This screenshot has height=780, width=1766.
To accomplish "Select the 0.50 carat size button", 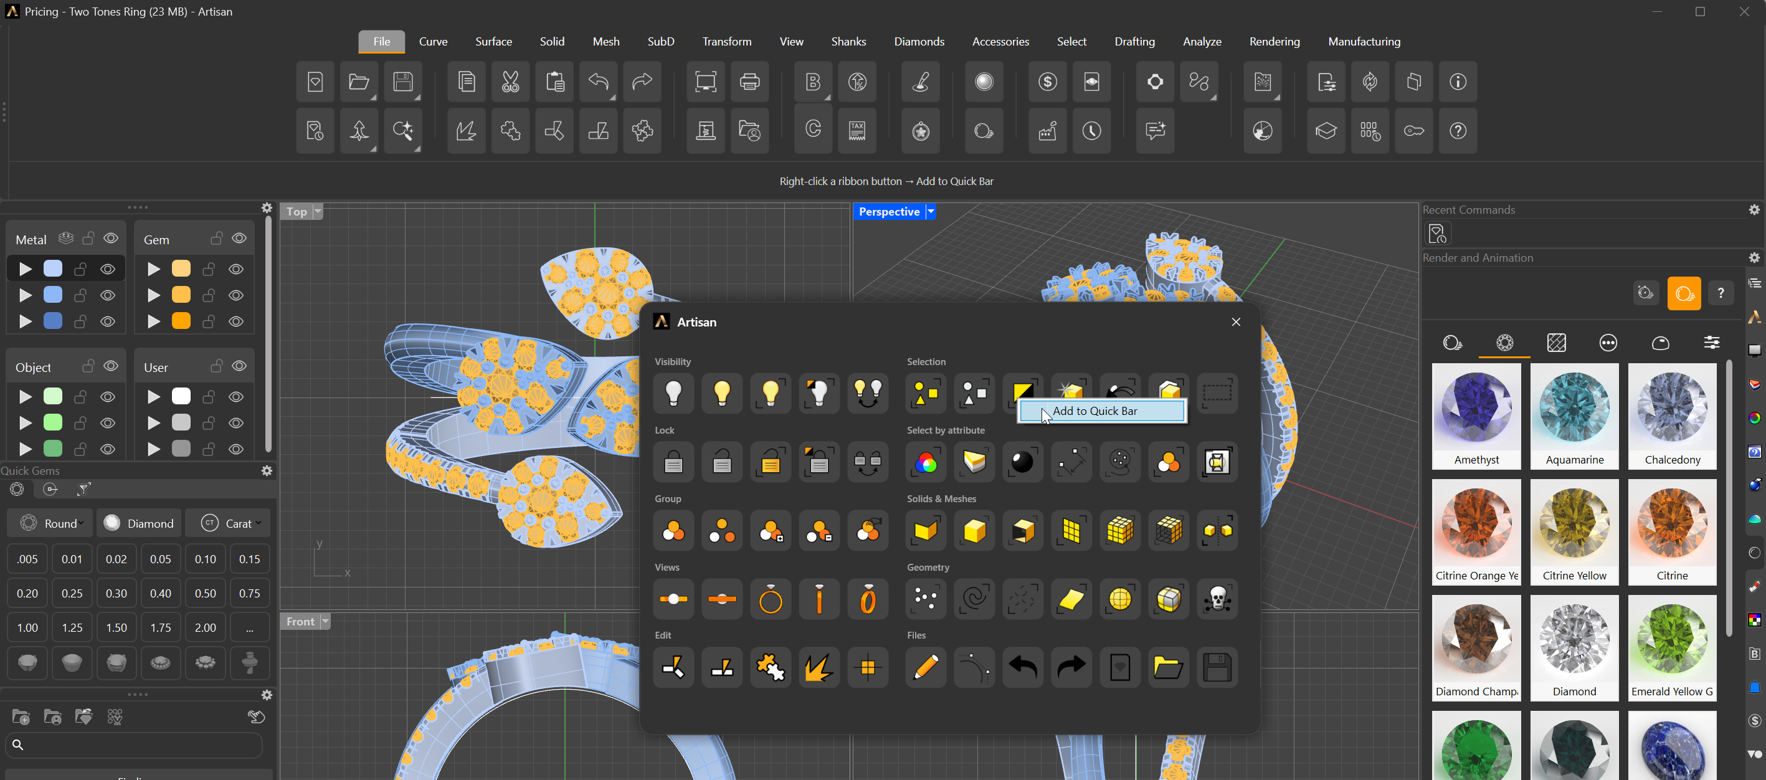I will pos(205,594).
